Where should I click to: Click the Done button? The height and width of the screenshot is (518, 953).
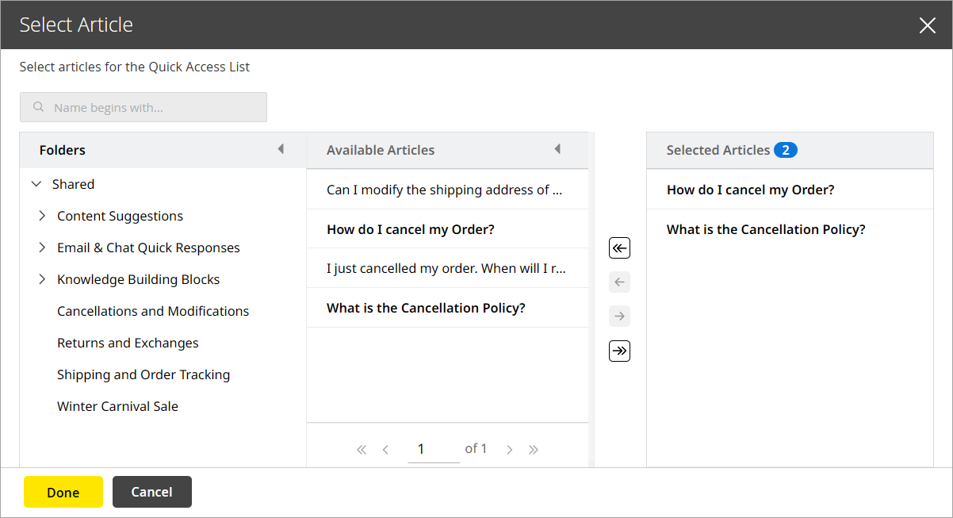click(x=63, y=492)
